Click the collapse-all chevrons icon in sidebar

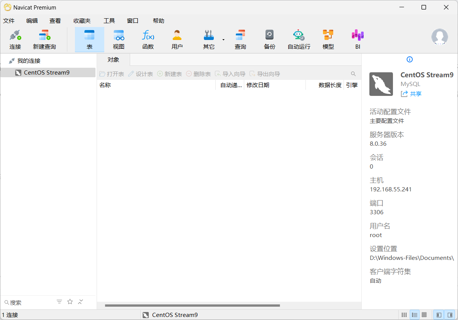[81, 302]
